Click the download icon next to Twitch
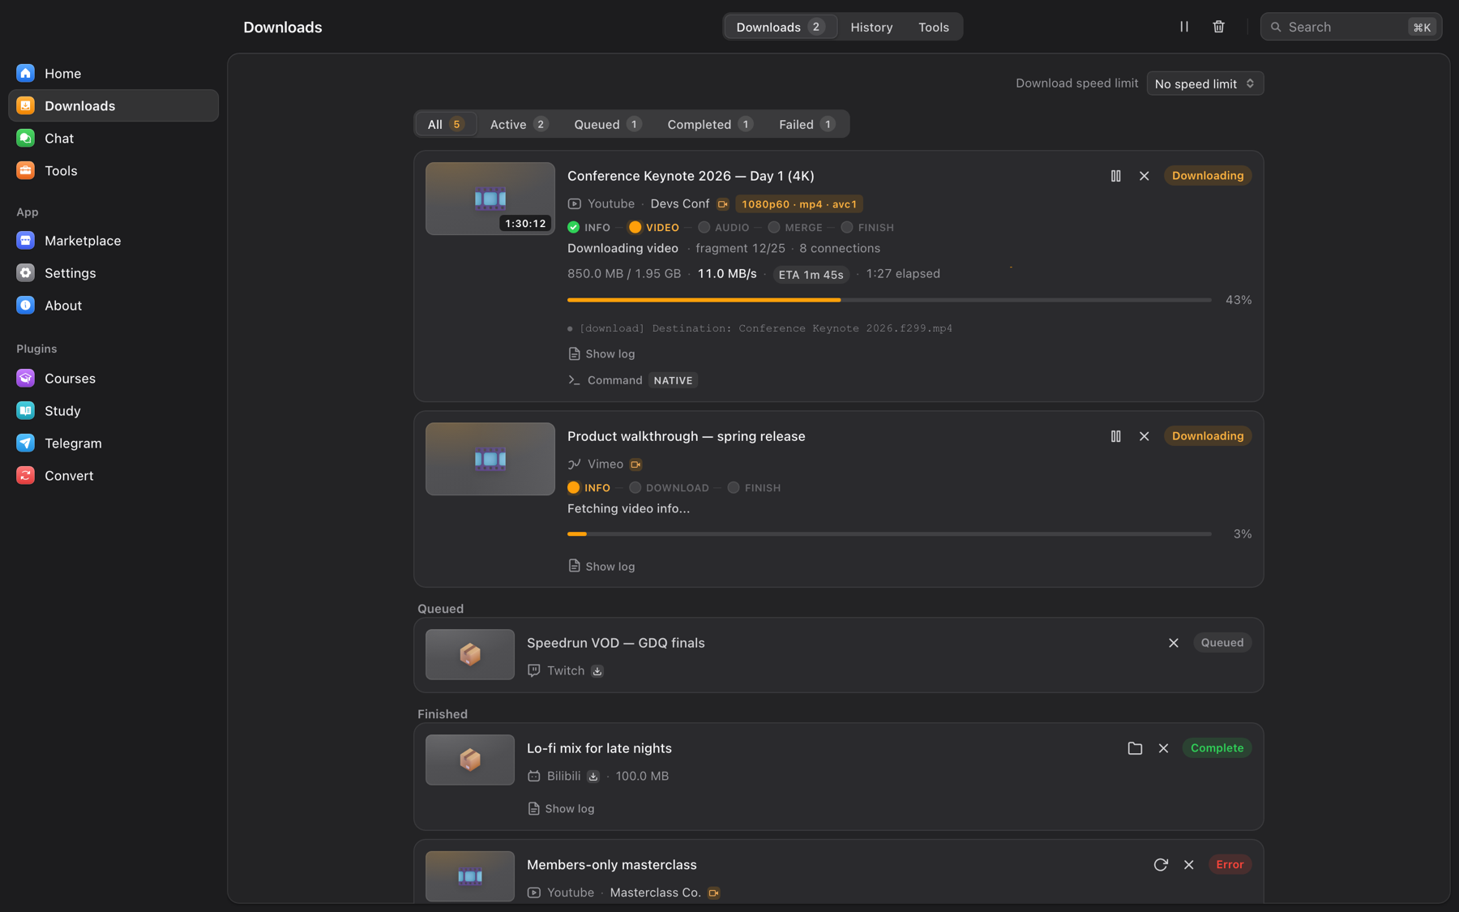Viewport: 1459px width, 912px height. click(597, 671)
